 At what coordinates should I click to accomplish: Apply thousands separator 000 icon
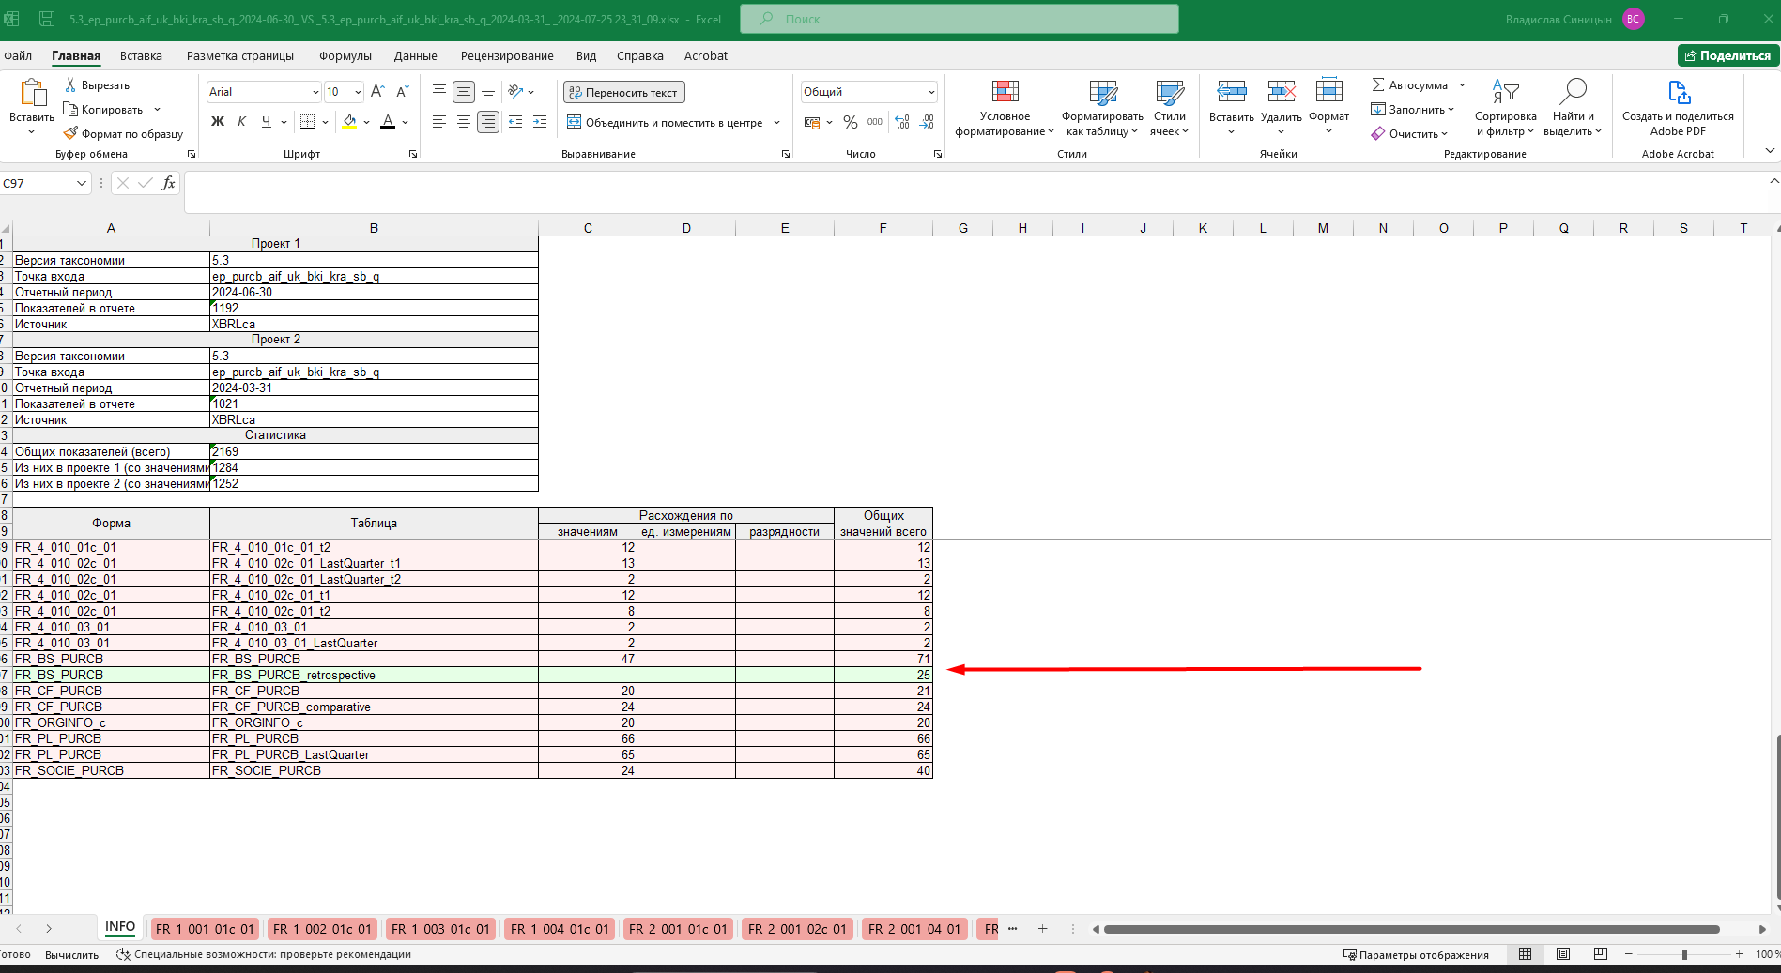point(875,122)
